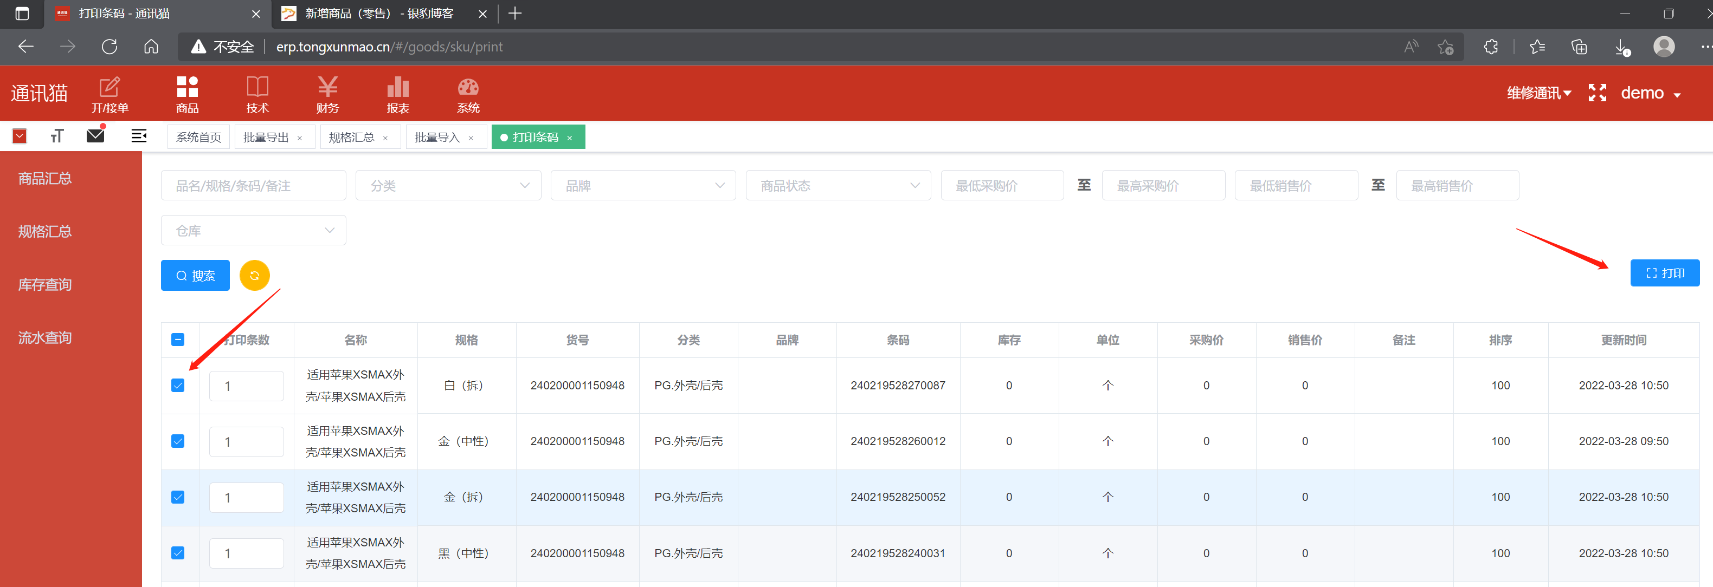Open the 财务 module icon
The width and height of the screenshot is (1713, 587).
coord(327,94)
